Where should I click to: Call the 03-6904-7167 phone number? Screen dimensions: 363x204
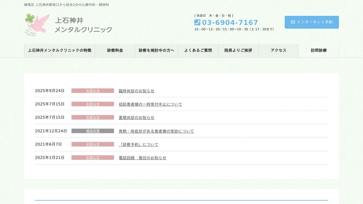point(230,23)
